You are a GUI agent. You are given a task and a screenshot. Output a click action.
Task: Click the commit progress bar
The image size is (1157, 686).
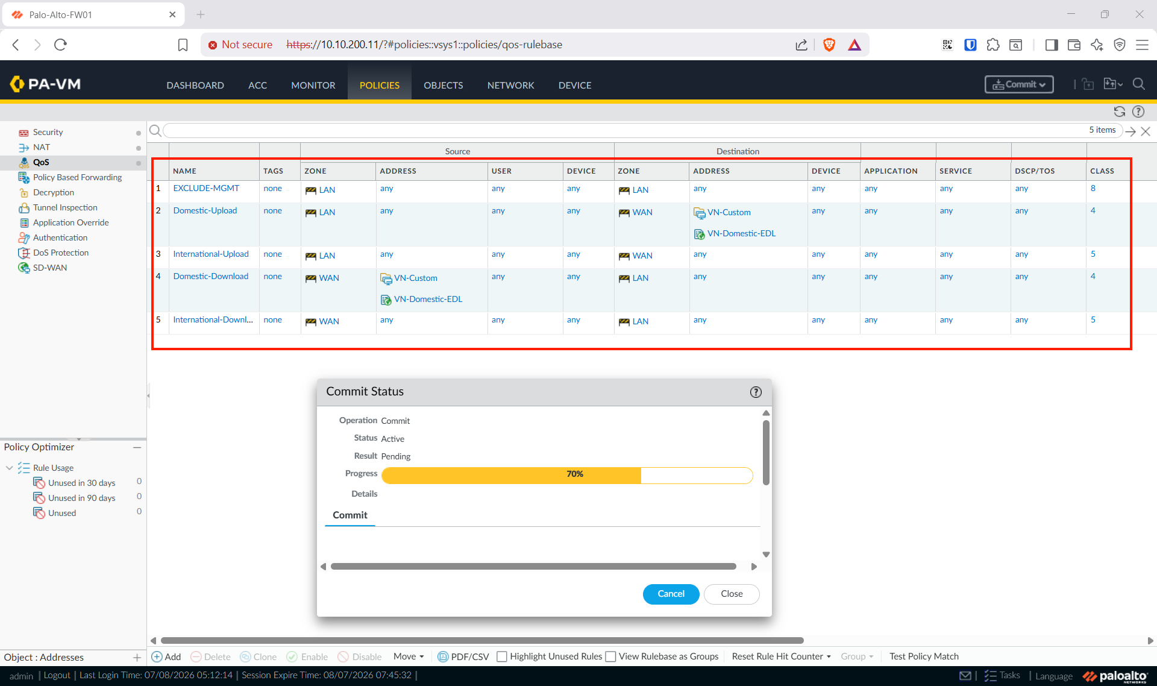coord(567,474)
